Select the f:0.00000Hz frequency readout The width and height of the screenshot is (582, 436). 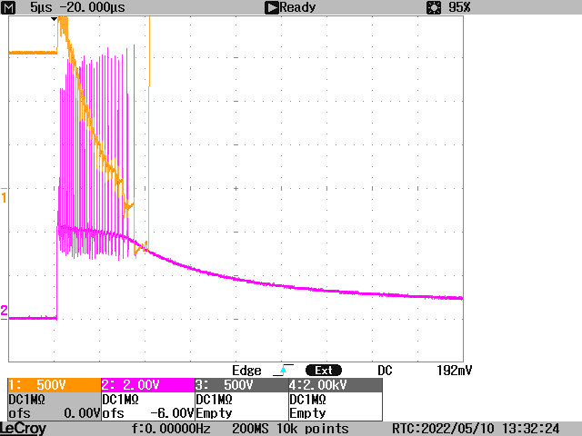click(171, 429)
